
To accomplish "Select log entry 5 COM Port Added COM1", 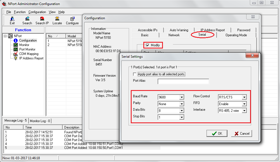I will [82, 148].
